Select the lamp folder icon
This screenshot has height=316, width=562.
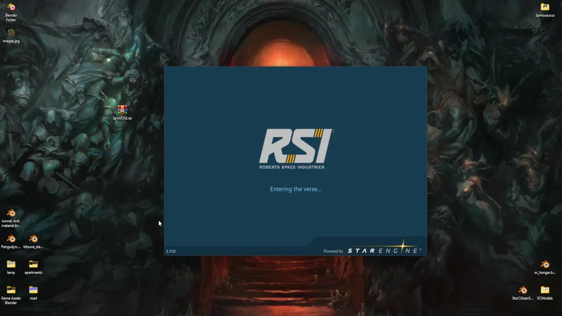tap(11, 267)
